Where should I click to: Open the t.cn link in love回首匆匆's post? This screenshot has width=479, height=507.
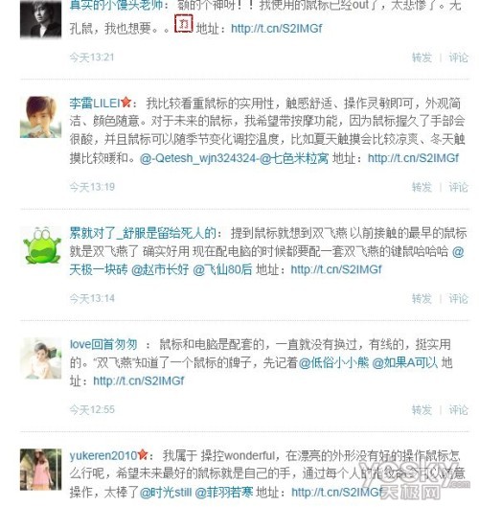tap(139, 380)
